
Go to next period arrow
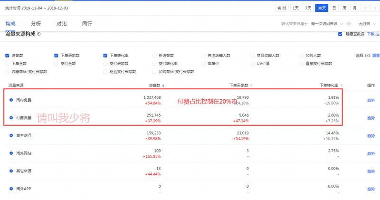(x=375, y=8)
